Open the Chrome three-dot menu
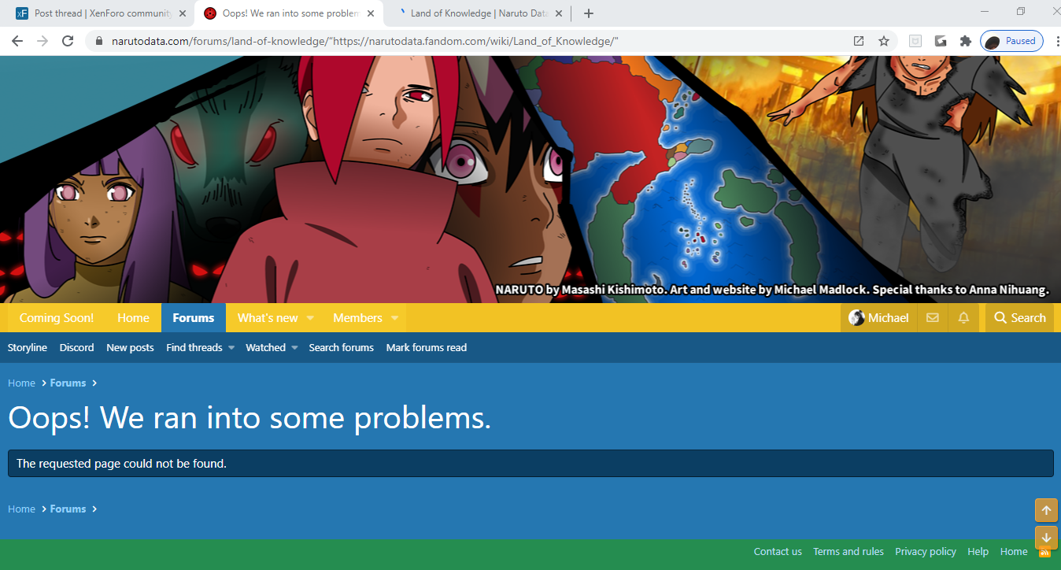The image size is (1061, 570). coord(1056,41)
